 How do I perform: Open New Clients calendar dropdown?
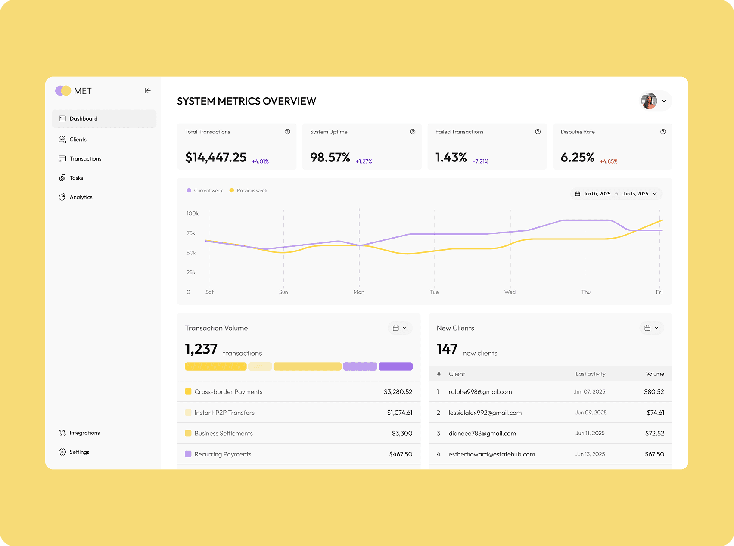click(652, 328)
